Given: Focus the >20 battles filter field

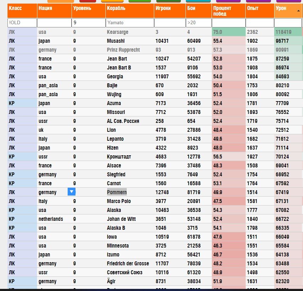Looking at the screenshot, I should (199, 23).
